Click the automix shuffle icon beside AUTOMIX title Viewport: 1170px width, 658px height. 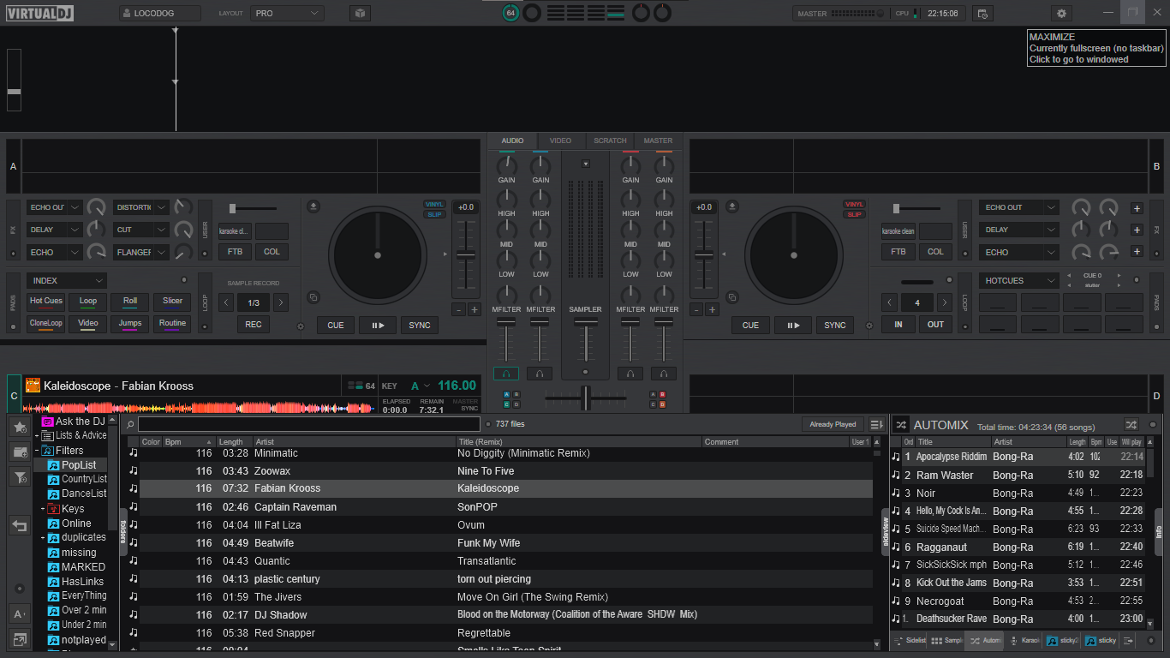click(901, 425)
